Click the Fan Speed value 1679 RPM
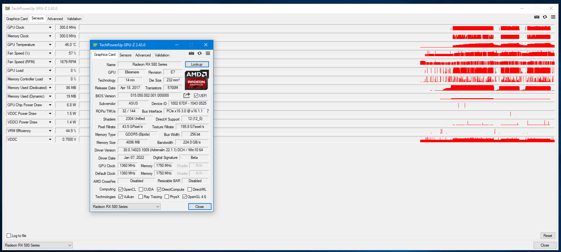This screenshot has width=561, height=252. pos(66,62)
